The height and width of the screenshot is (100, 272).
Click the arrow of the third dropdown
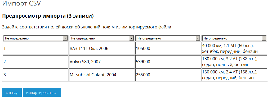coord(198,38)
